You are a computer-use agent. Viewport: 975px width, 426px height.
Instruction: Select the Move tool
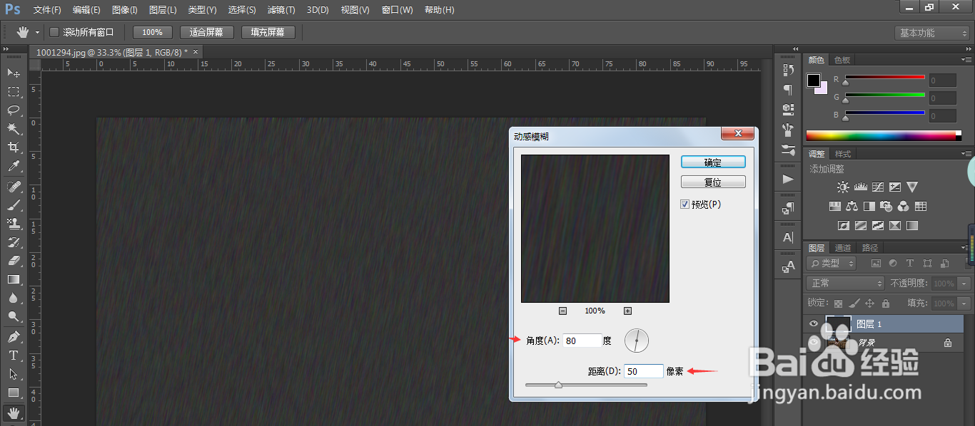tap(14, 72)
